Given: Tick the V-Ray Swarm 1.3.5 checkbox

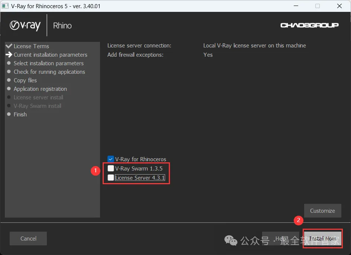Looking at the screenshot, I should point(110,168).
